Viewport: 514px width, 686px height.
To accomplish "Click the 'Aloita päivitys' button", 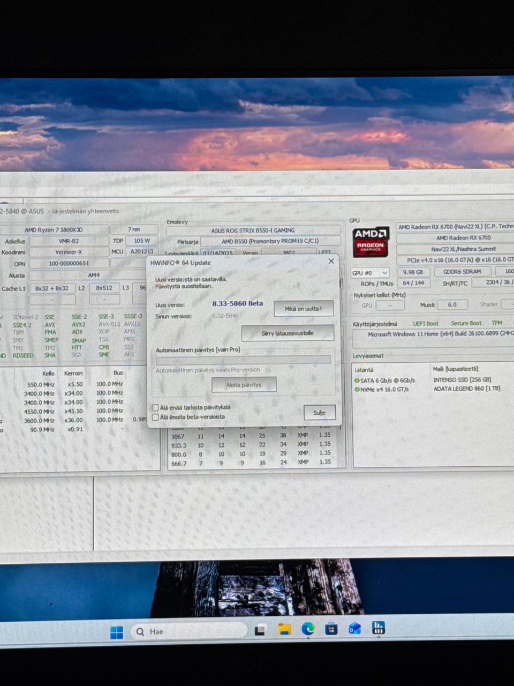I will coord(244,385).
